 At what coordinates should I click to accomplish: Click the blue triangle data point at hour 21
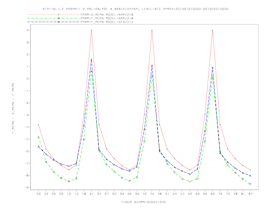click(x=91, y=59)
